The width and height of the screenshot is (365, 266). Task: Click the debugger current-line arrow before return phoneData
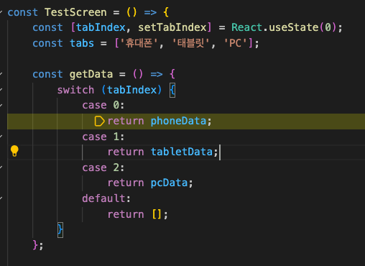coord(99,121)
